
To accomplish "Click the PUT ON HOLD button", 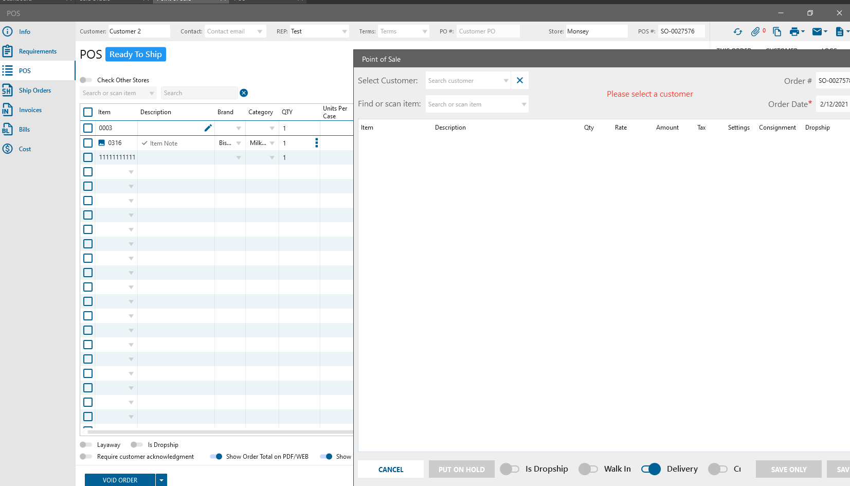I will [461, 469].
